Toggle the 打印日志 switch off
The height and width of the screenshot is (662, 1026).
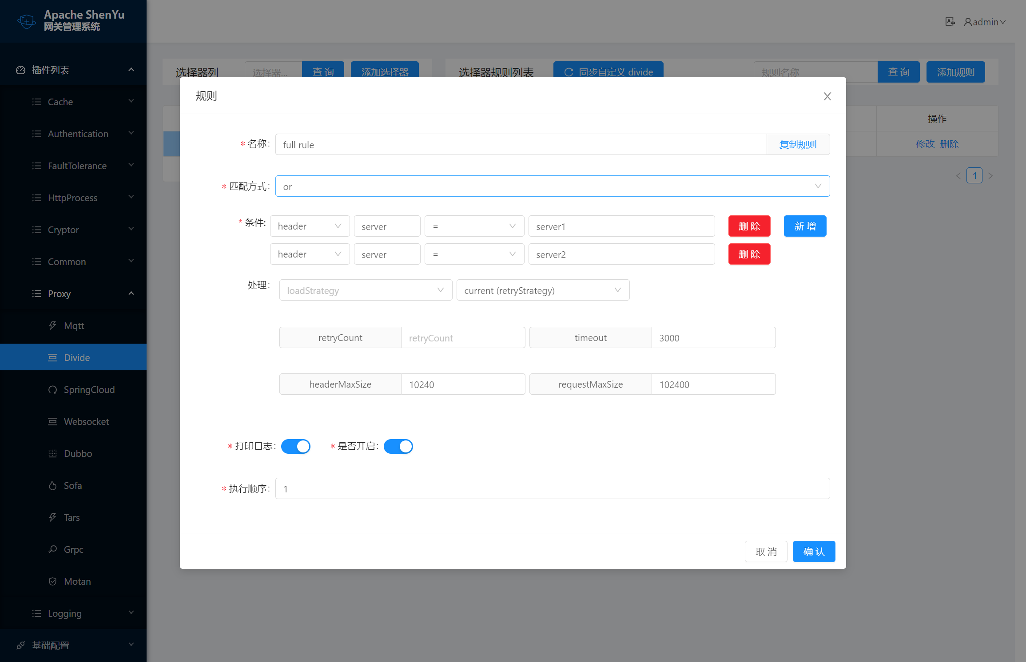[x=296, y=446]
